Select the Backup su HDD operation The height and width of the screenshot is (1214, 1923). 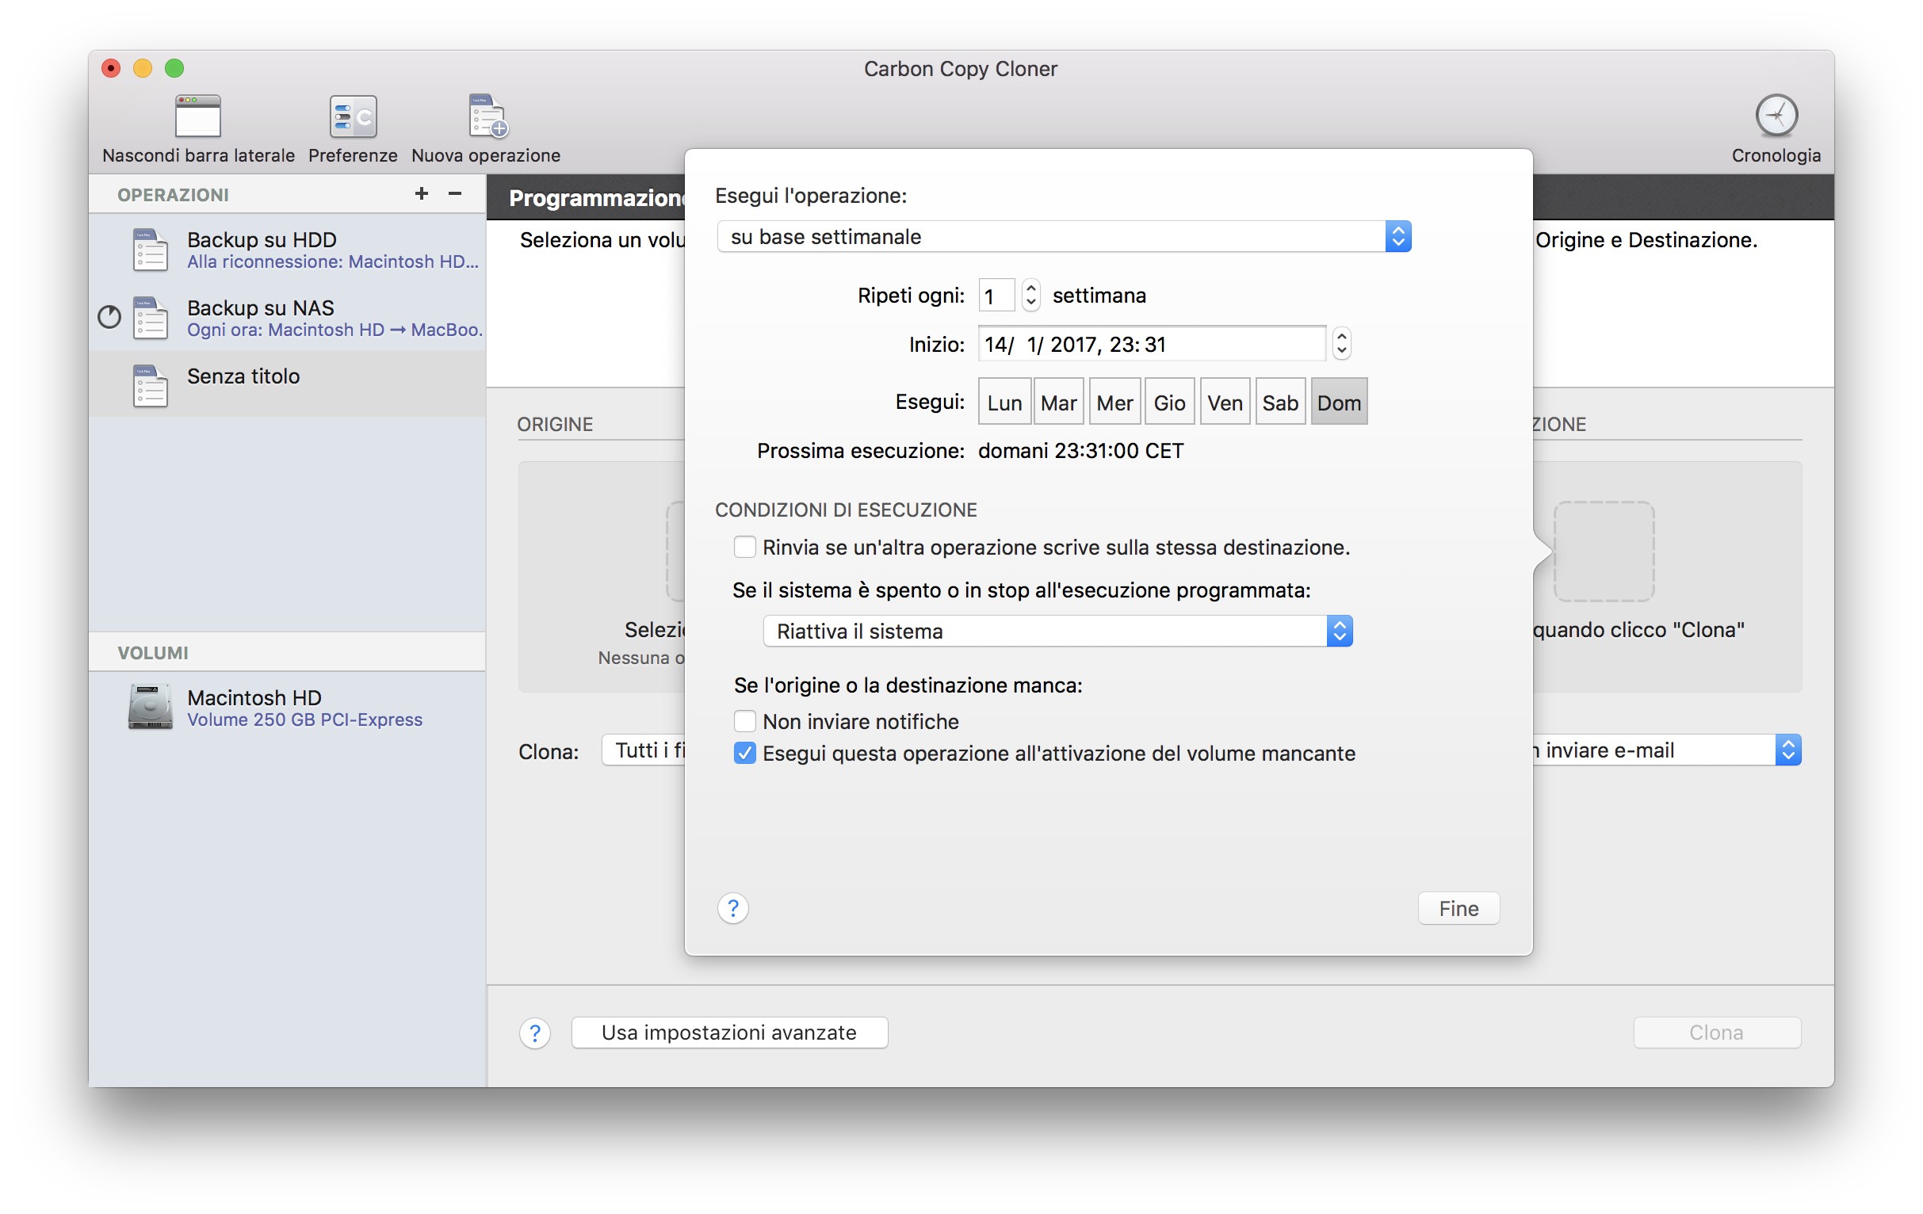[288, 249]
